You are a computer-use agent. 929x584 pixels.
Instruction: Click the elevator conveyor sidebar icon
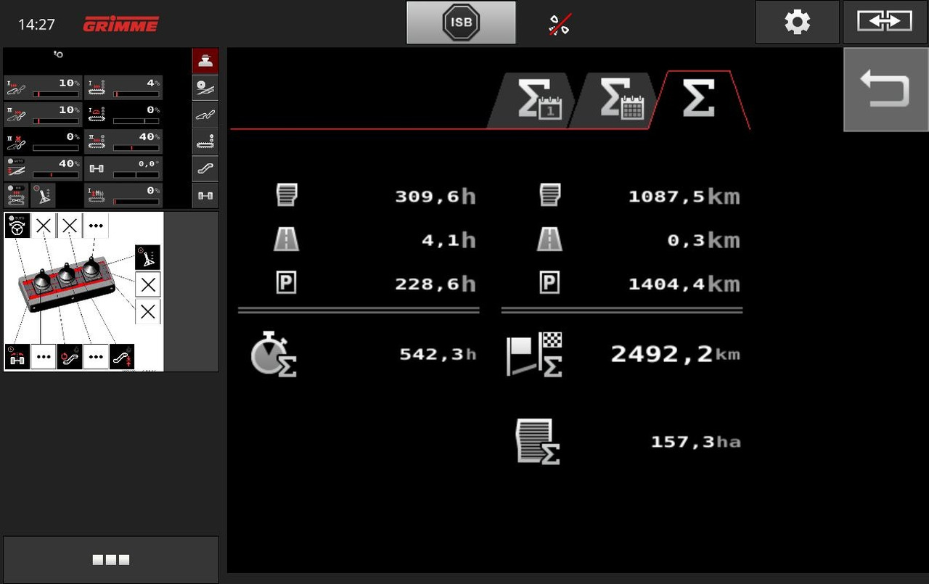click(205, 168)
